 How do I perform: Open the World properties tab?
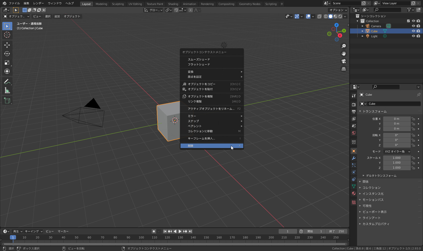pyautogui.click(x=354, y=133)
